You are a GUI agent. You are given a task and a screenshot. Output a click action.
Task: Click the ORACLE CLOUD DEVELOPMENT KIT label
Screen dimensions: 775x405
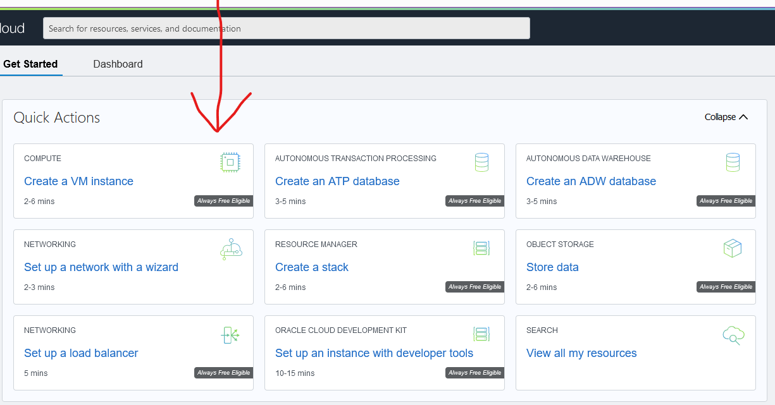tap(341, 330)
